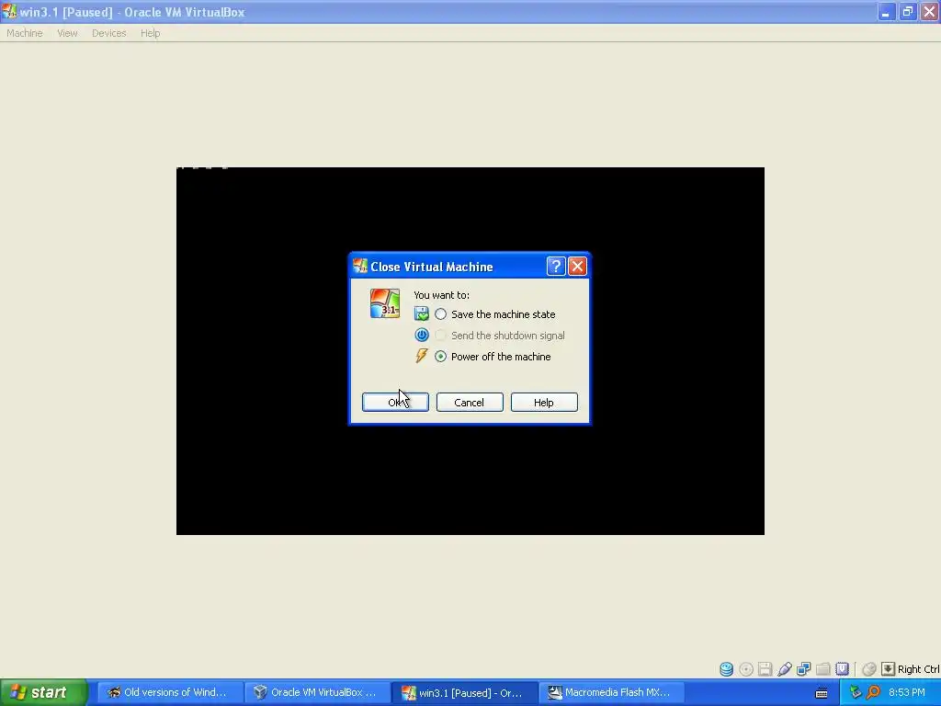Switch to Oracle VM VirtualBox taskbar item
The width and height of the screenshot is (941, 706).
(x=316, y=692)
